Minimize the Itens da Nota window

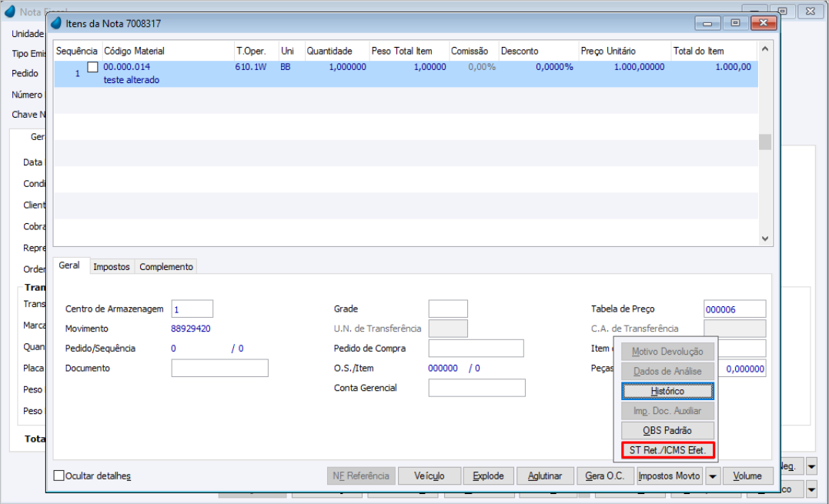(707, 23)
